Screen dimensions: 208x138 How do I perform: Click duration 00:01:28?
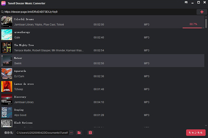pos(99,115)
